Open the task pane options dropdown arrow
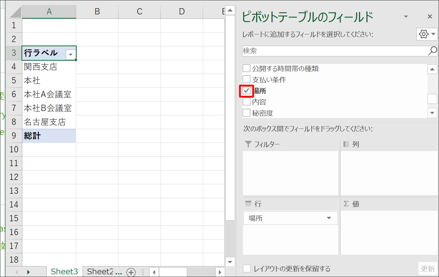 pos(406,16)
